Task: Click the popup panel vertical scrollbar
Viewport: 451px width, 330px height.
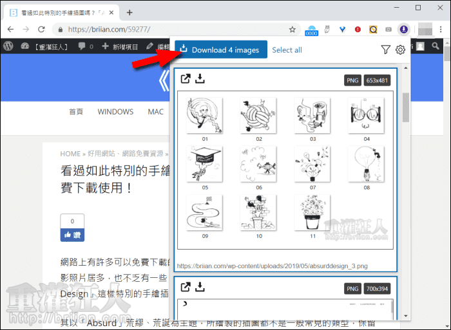Action: [405, 107]
